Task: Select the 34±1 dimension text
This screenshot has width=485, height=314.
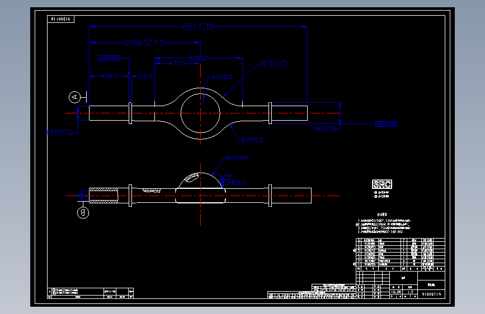Action: click(145, 76)
